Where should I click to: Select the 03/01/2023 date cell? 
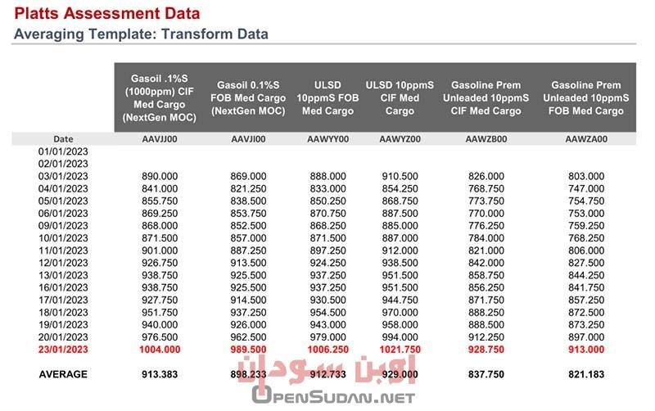coord(63,176)
